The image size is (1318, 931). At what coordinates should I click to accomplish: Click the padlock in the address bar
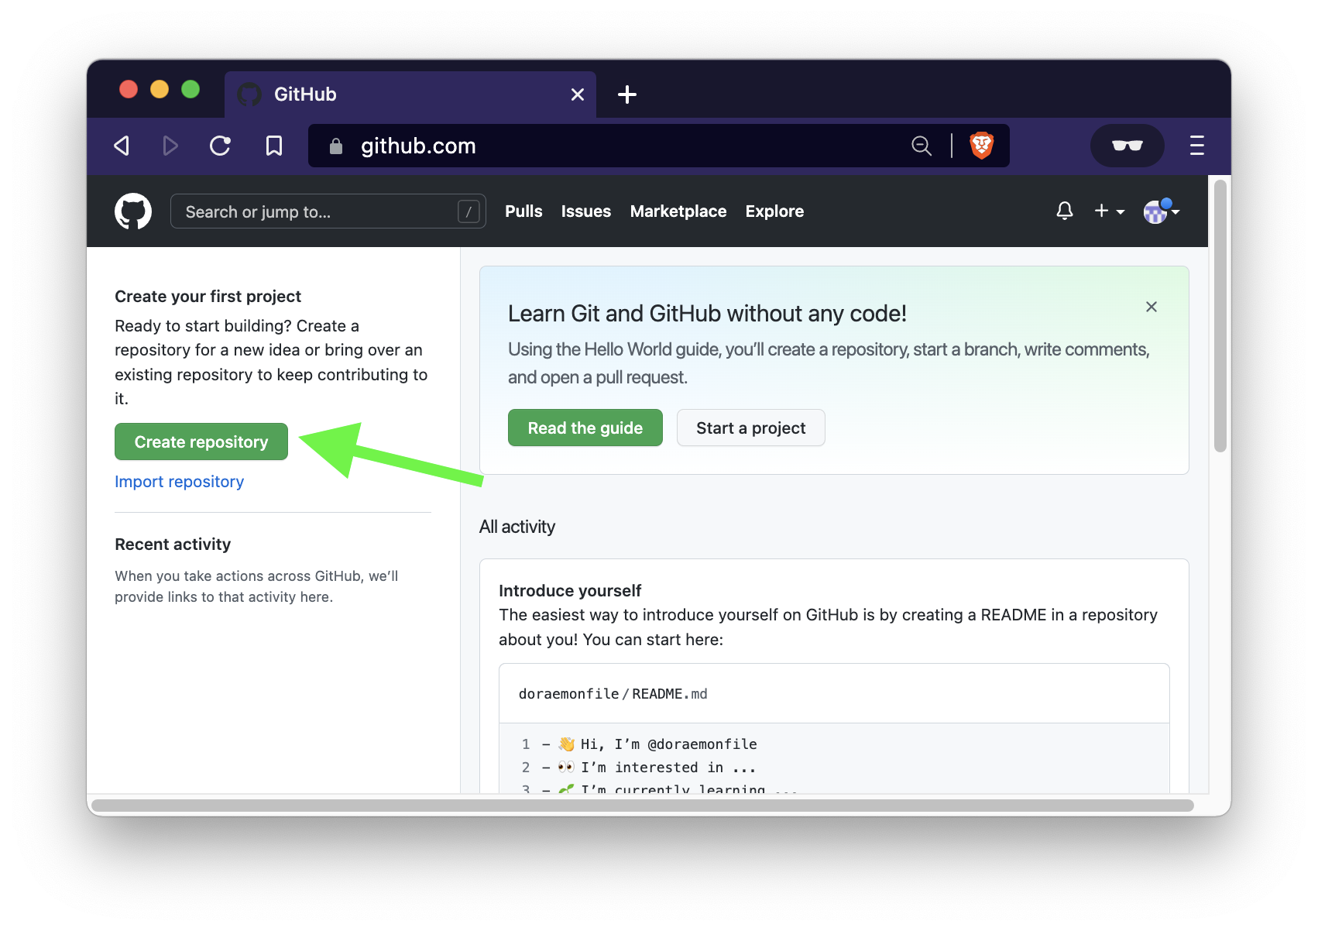pos(336,146)
